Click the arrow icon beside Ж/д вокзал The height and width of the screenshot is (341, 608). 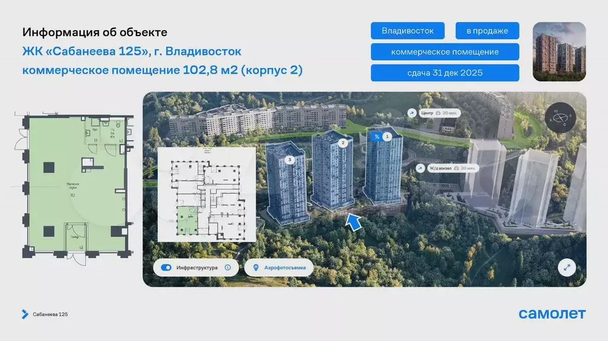pos(420,168)
